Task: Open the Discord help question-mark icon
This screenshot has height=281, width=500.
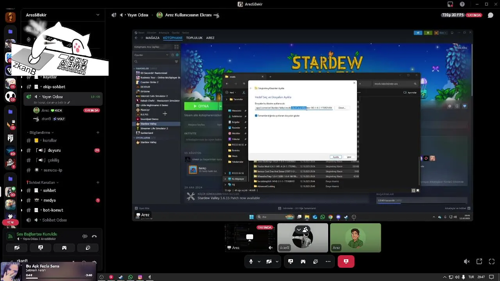Action: [462, 4]
